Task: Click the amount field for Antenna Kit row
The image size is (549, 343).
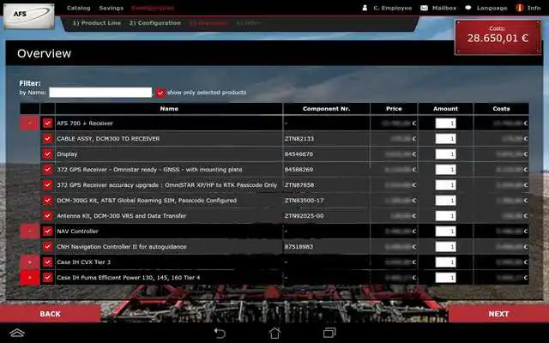Action: (445, 216)
